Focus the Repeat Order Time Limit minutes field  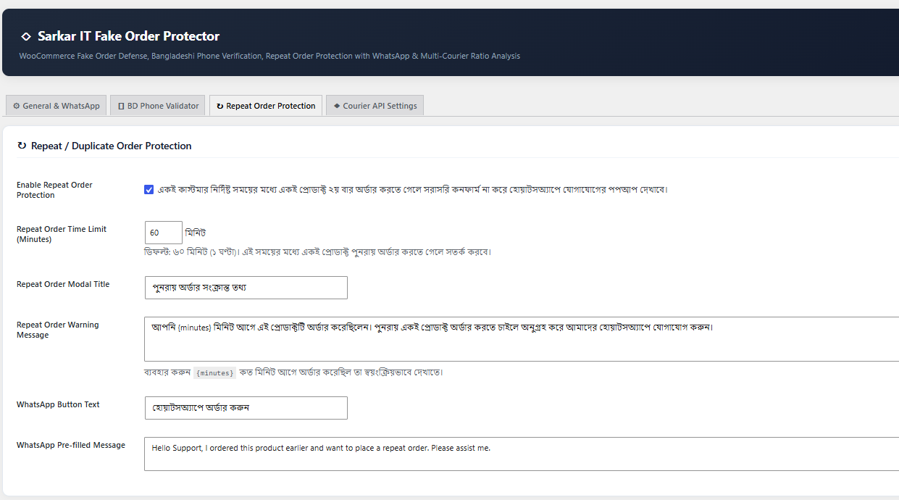coord(164,233)
